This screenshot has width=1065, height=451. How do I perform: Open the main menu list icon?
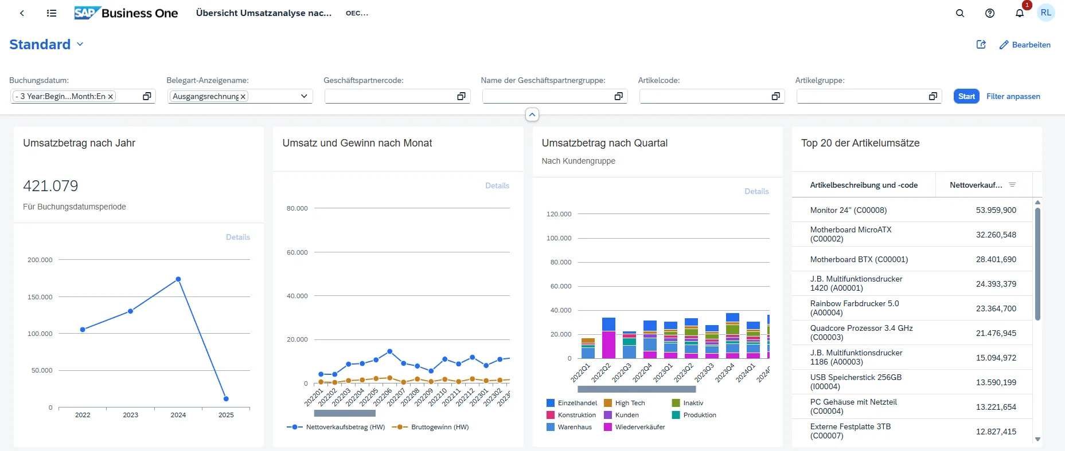(52, 13)
